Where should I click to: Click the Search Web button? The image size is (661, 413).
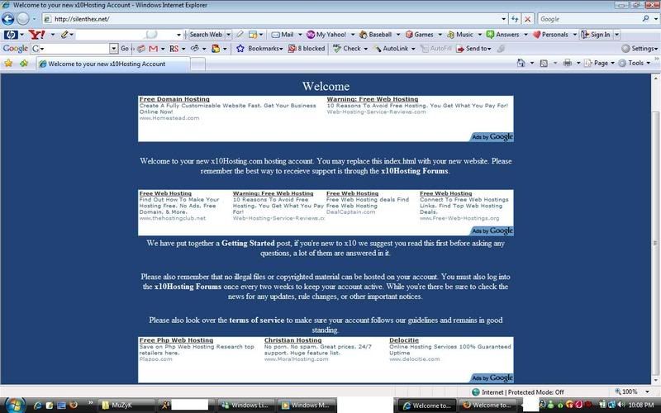[x=206, y=35]
